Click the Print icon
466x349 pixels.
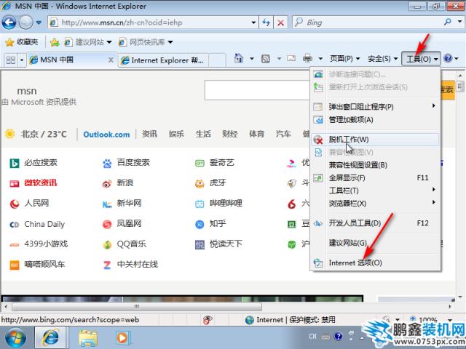307,58
